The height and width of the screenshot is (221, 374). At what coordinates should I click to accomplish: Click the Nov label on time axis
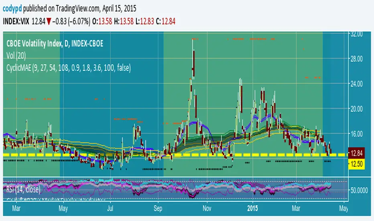pos(207,208)
